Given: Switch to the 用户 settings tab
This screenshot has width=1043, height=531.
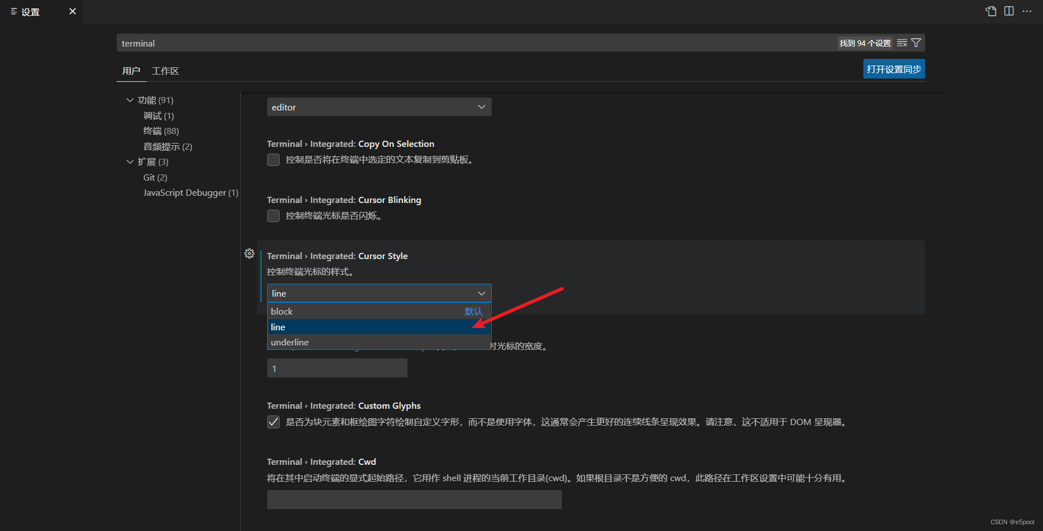Looking at the screenshot, I should [x=131, y=71].
